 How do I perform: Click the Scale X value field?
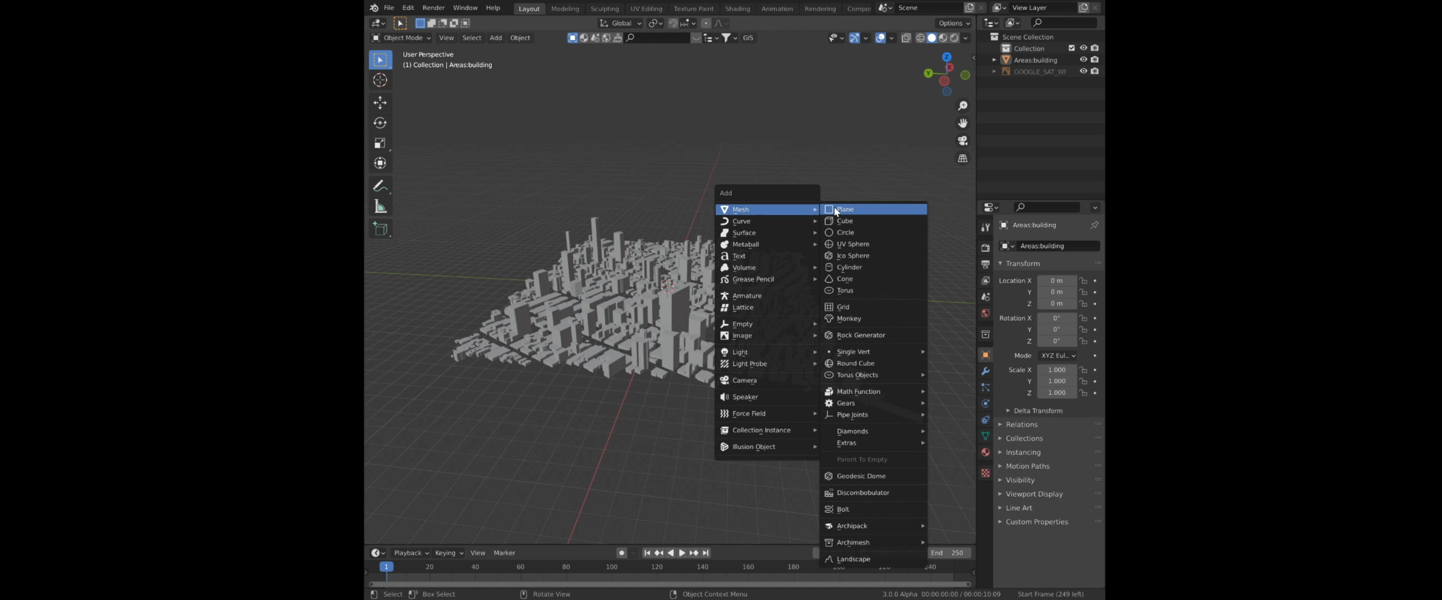(1056, 370)
